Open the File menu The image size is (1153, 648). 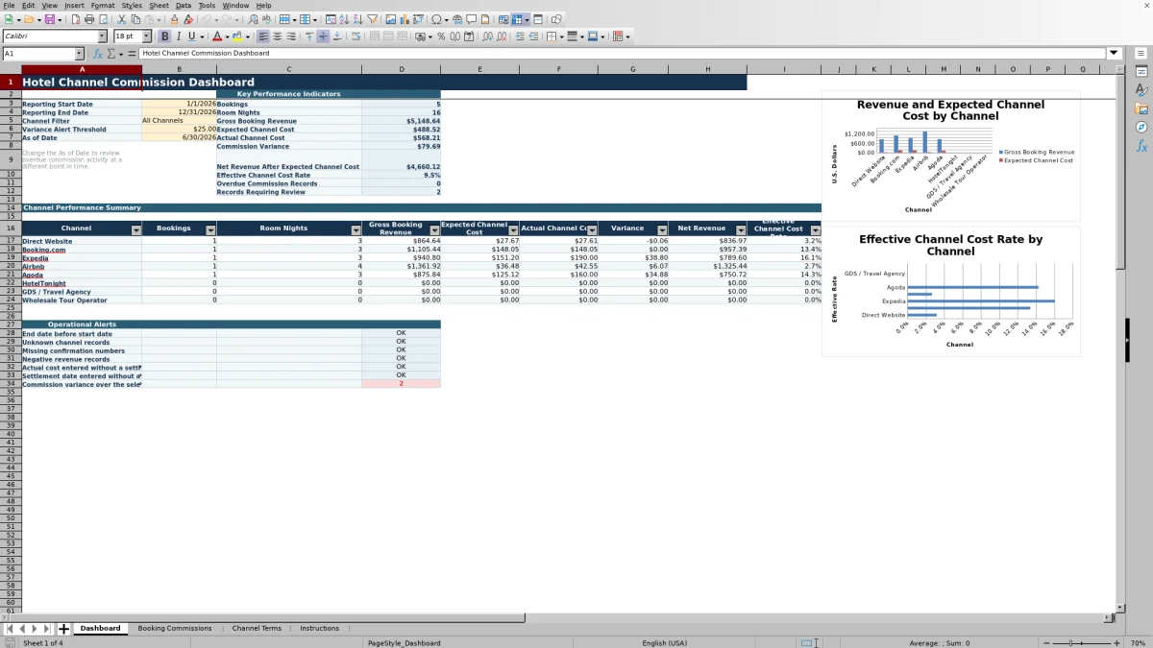tap(9, 5)
